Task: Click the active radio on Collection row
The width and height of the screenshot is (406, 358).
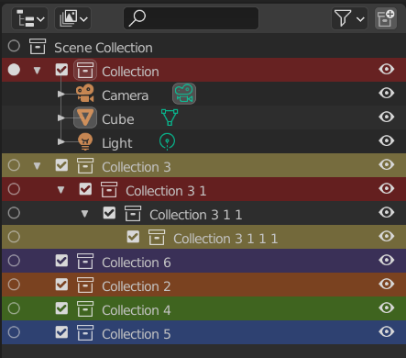Action: (14, 70)
